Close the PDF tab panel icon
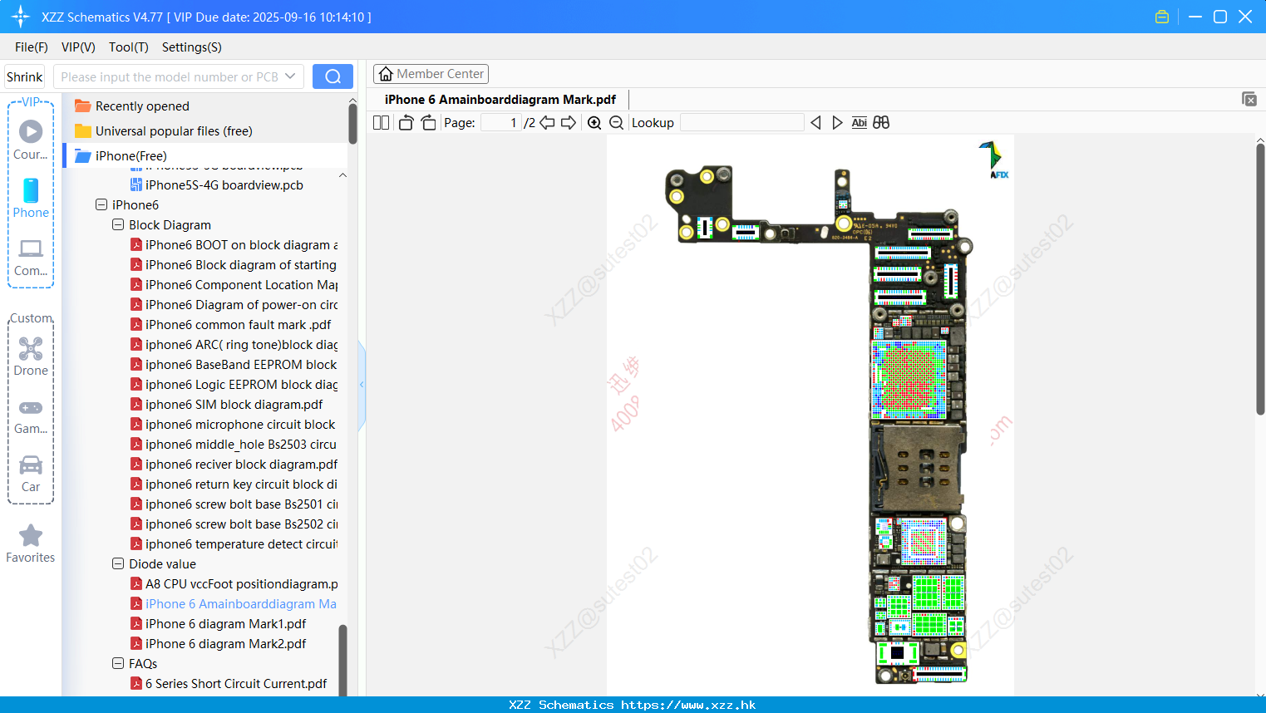 [1249, 99]
